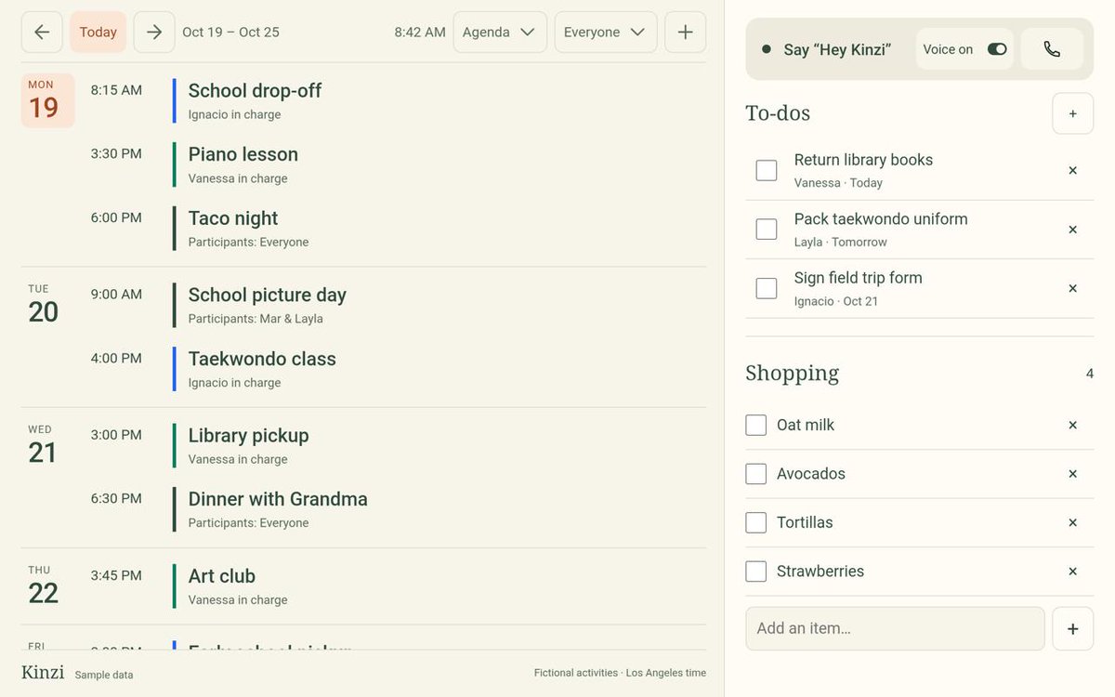Delete Strawberries from shopping list
The width and height of the screenshot is (1115, 697).
pyautogui.click(x=1072, y=572)
